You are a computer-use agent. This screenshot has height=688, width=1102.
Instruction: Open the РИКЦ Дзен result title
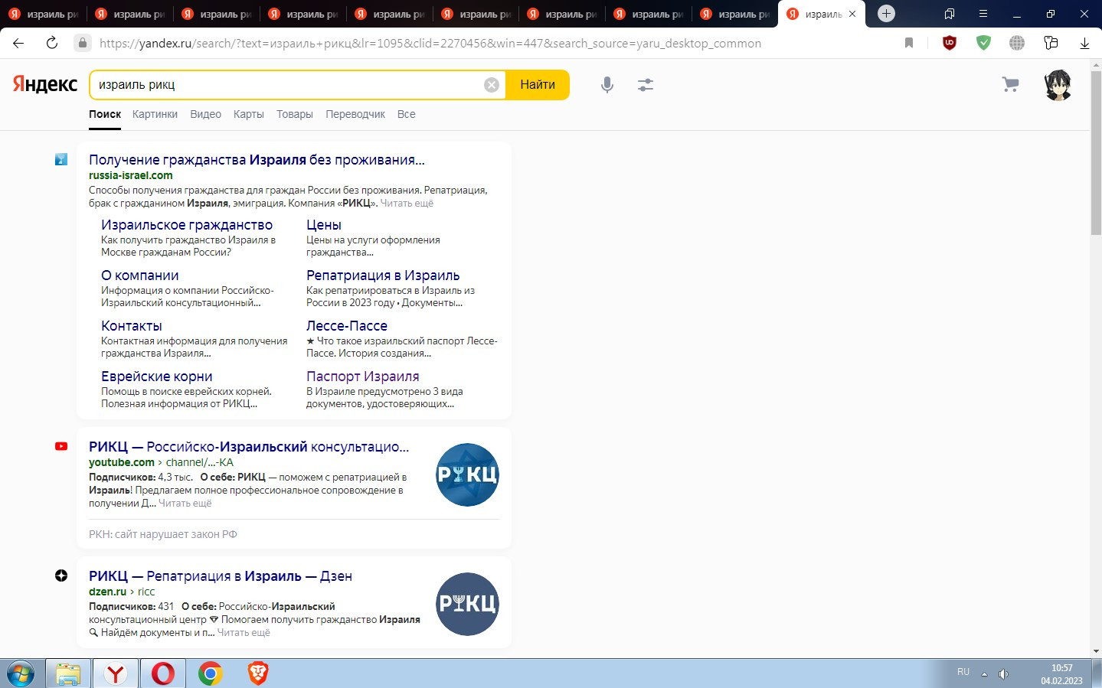[221, 576]
